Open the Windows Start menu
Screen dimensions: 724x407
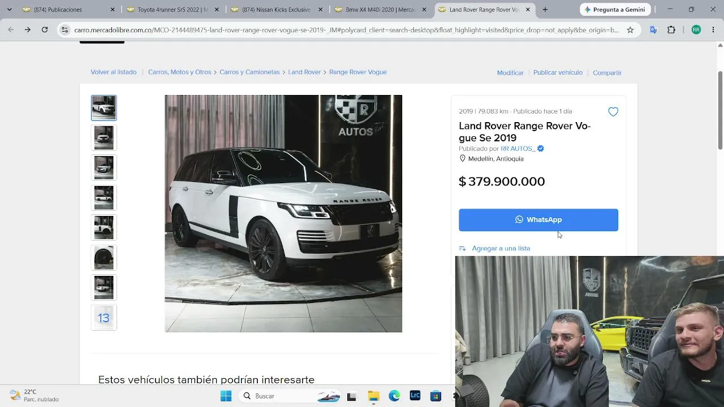[x=226, y=396]
